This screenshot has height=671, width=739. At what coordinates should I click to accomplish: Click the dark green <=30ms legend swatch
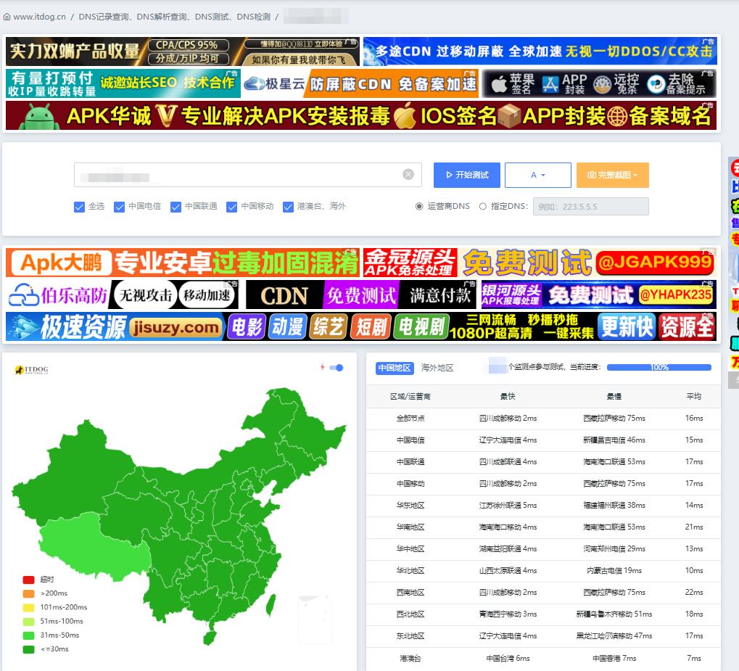point(29,649)
